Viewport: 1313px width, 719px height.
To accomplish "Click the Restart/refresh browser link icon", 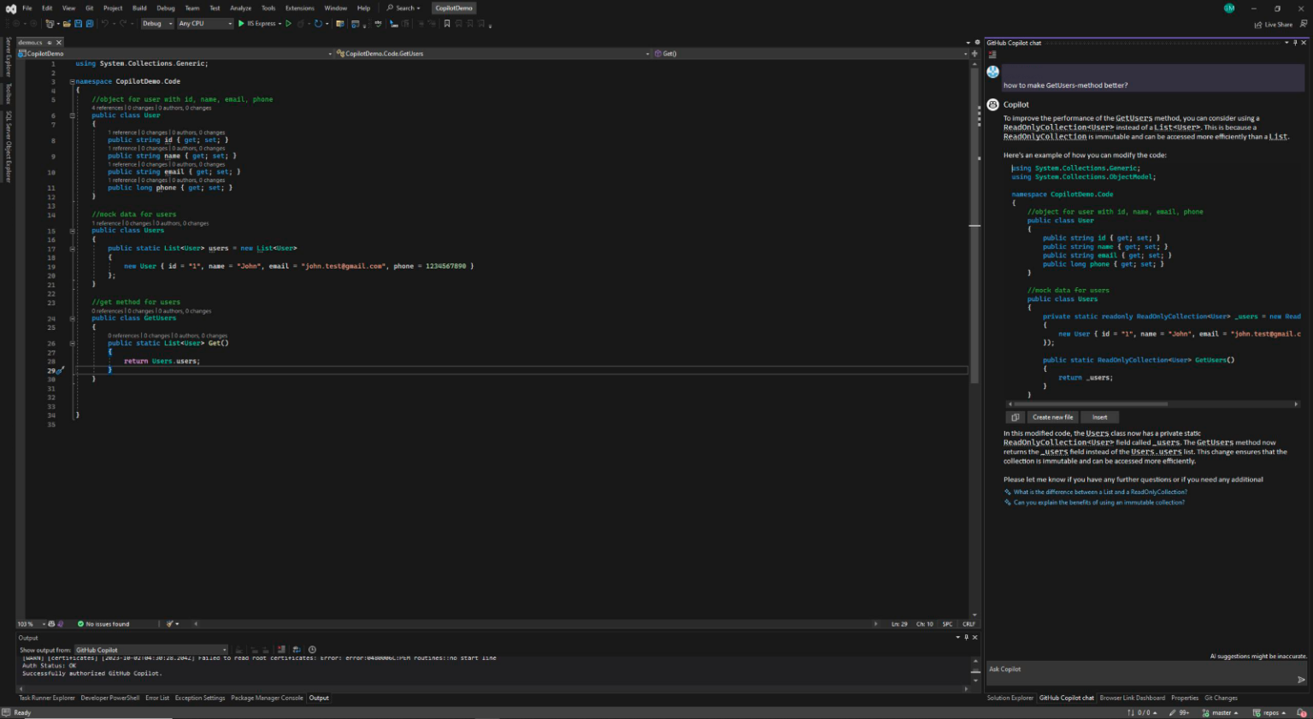I will [x=318, y=24].
